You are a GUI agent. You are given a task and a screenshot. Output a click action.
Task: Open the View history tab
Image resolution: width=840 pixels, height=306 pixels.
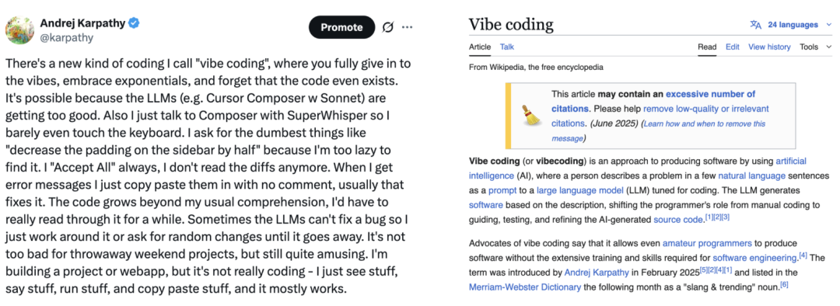click(x=769, y=47)
